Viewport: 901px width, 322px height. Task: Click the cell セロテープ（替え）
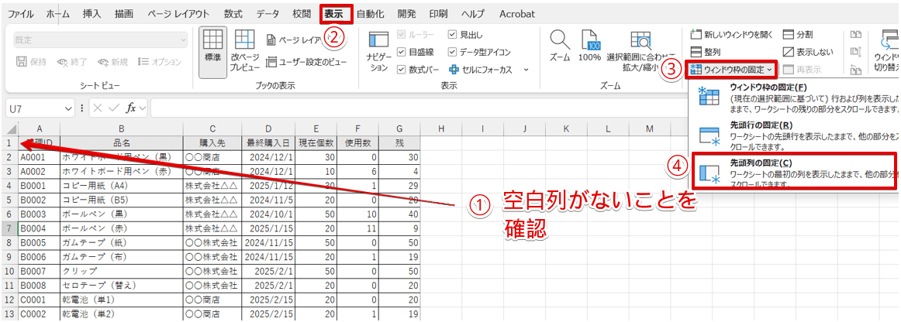click(x=122, y=286)
